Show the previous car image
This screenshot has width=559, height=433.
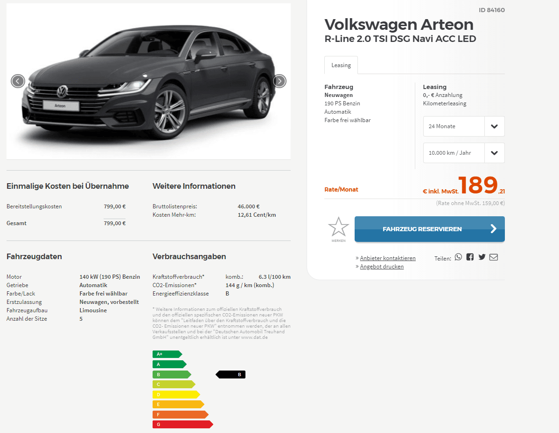[18, 81]
